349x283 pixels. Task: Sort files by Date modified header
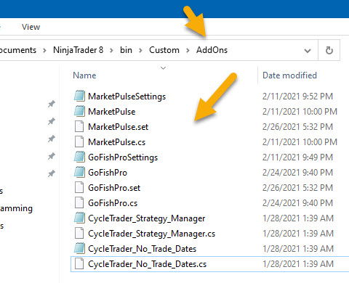coord(289,75)
